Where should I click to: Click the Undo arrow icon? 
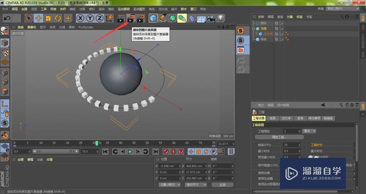(x=7, y=18)
